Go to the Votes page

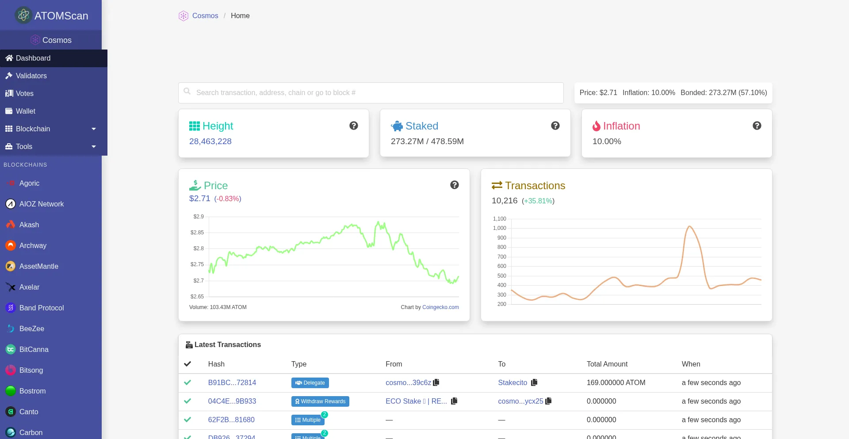click(x=24, y=93)
